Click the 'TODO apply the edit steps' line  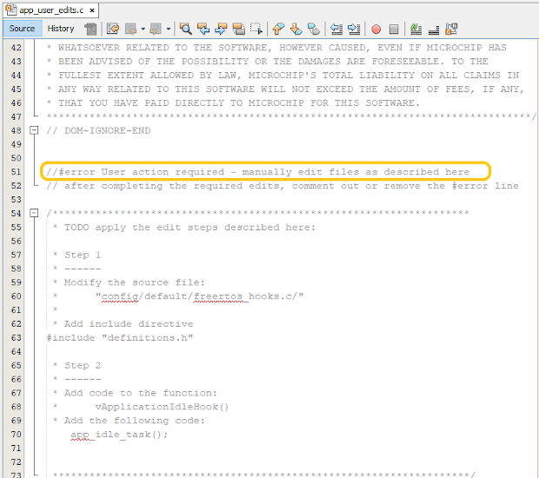coord(184,227)
